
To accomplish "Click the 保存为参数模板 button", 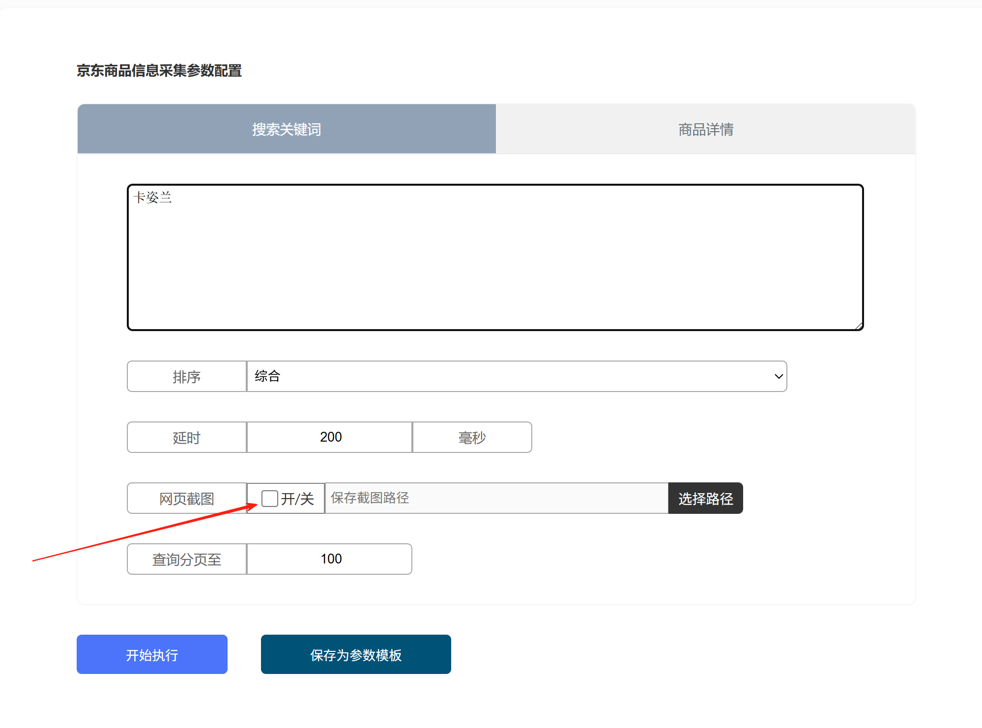I will [x=356, y=654].
